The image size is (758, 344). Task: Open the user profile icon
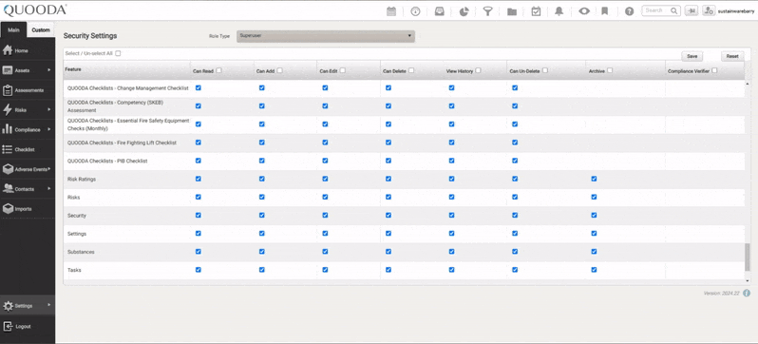[709, 10]
